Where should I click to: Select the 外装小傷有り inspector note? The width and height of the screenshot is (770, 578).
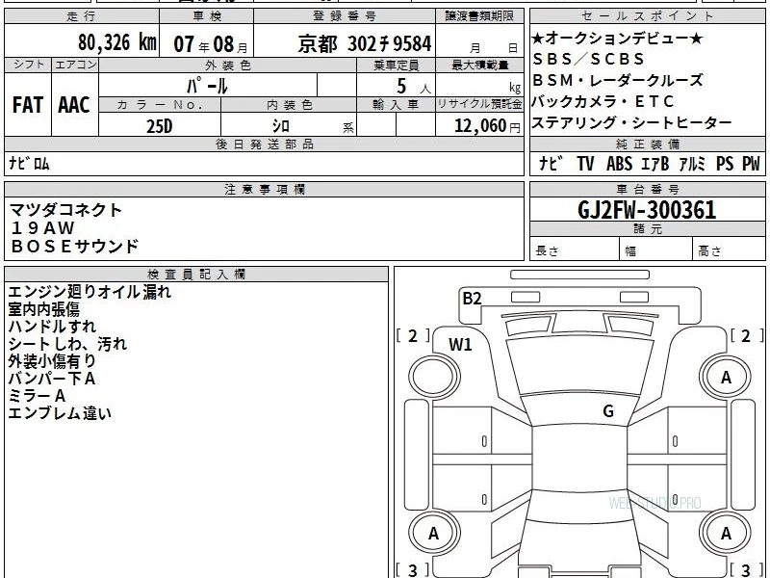(53, 360)
